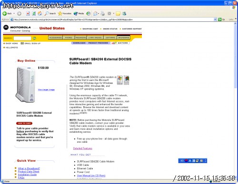
Task: Open the Downloads pill link
Action: (79, 43)
